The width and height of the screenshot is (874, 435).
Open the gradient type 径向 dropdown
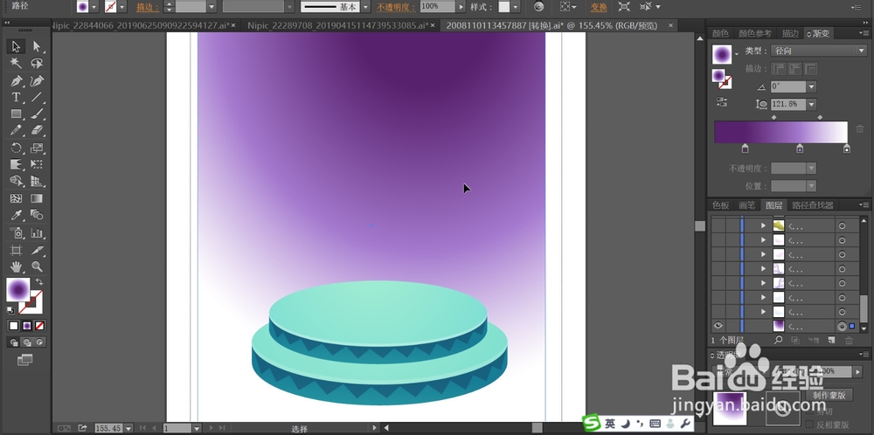pos(818,51)
